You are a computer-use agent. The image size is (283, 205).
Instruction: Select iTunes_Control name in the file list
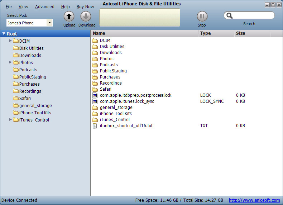pos(115,120)
